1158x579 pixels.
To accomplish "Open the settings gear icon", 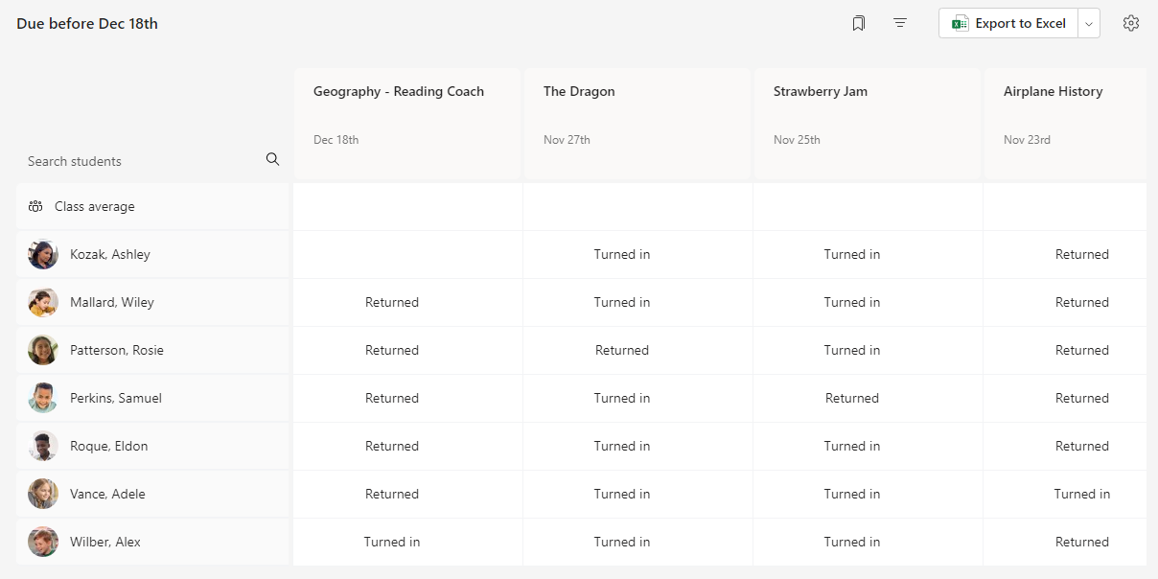I will (1131, 23).
